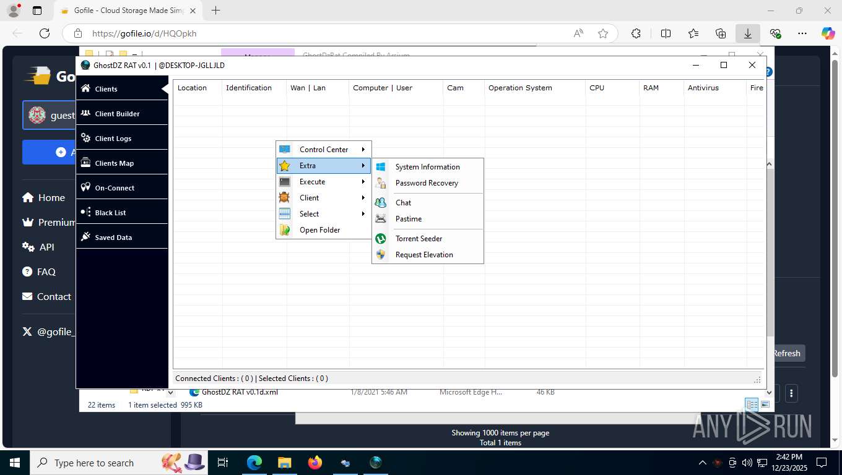842x475 pixels.
Task: Expand the Control Center submenu arrow
Action: [x=363, y=149]
